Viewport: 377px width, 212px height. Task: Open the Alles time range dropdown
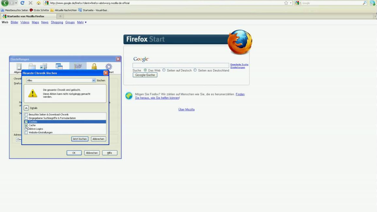coord(61,80)
